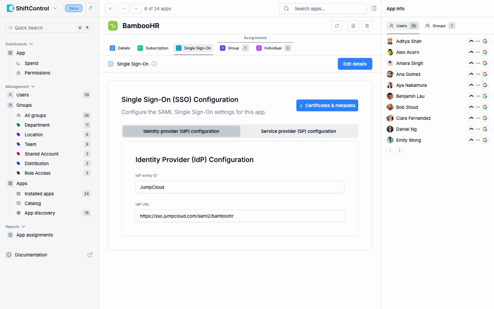Viewport: 494px width, 309px height.
Task: Click the Spend icon under App section
Action: (x=18, y=63)
